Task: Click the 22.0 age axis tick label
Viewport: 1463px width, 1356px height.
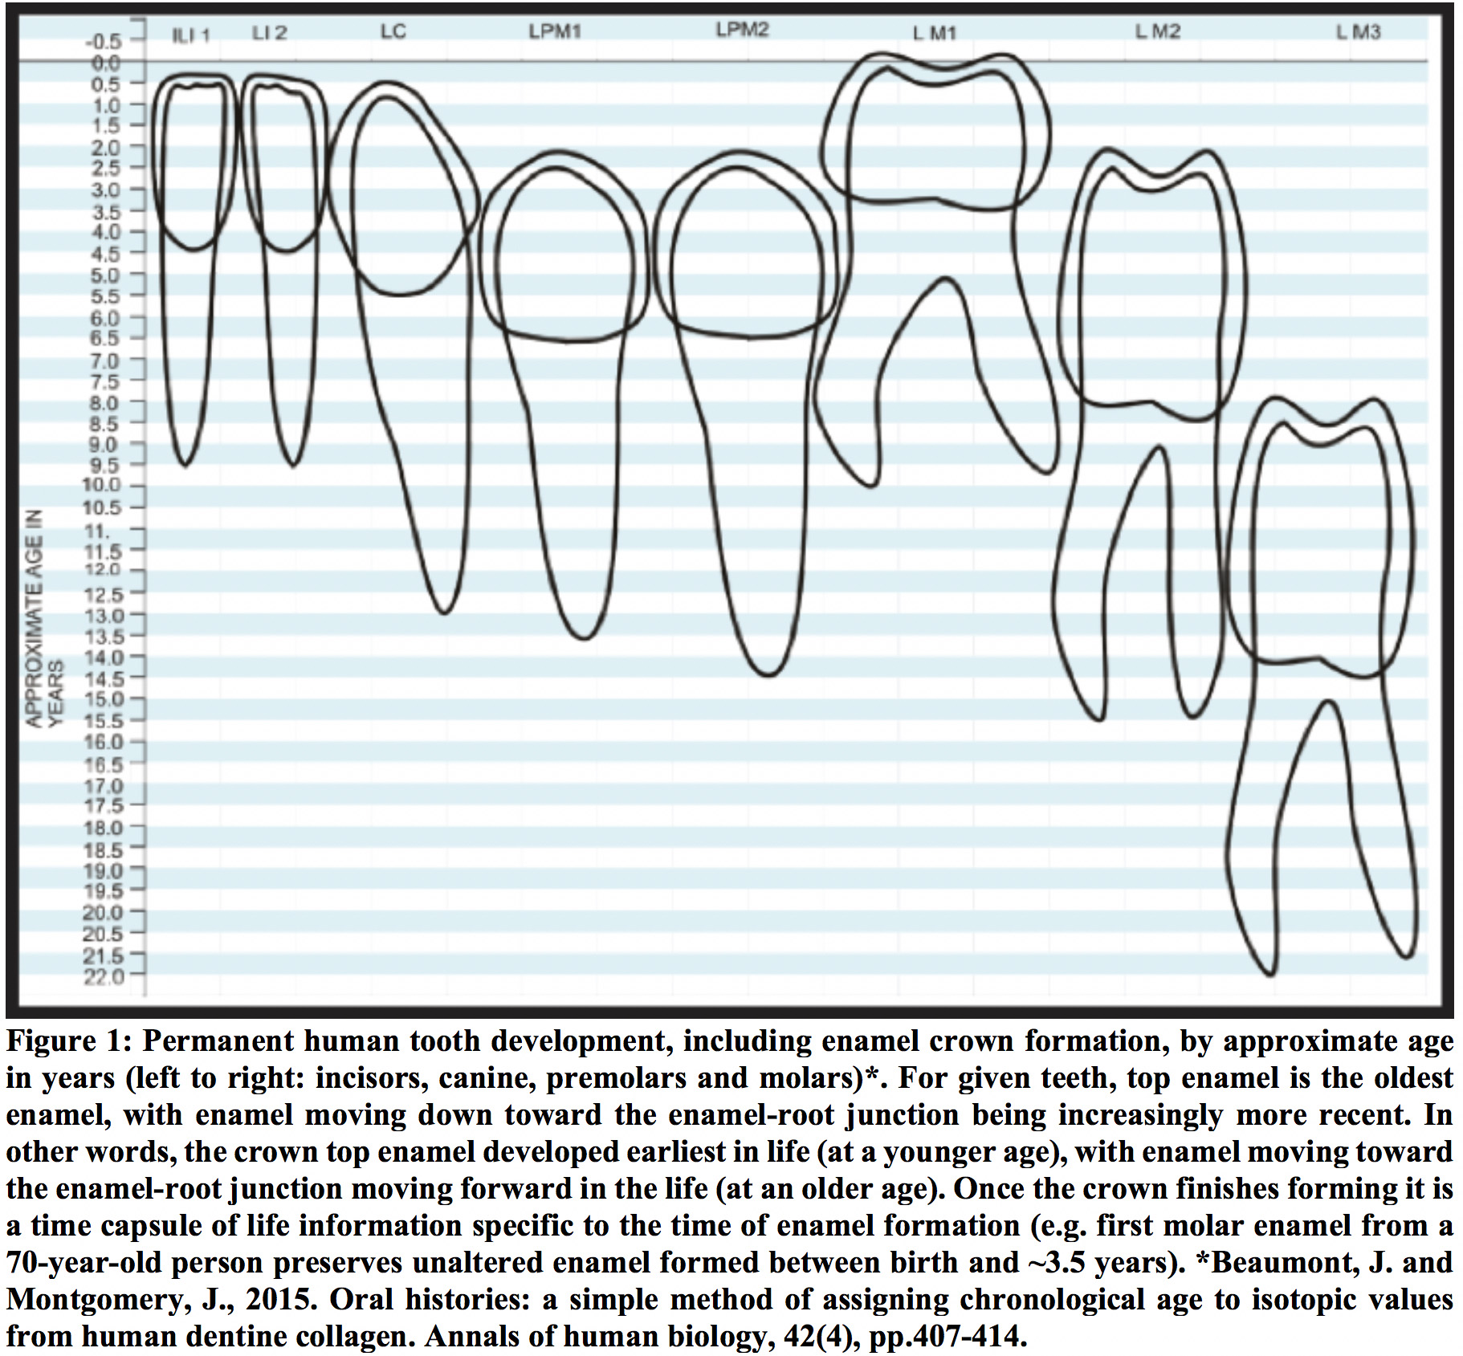Action: (x=103, y=976)
